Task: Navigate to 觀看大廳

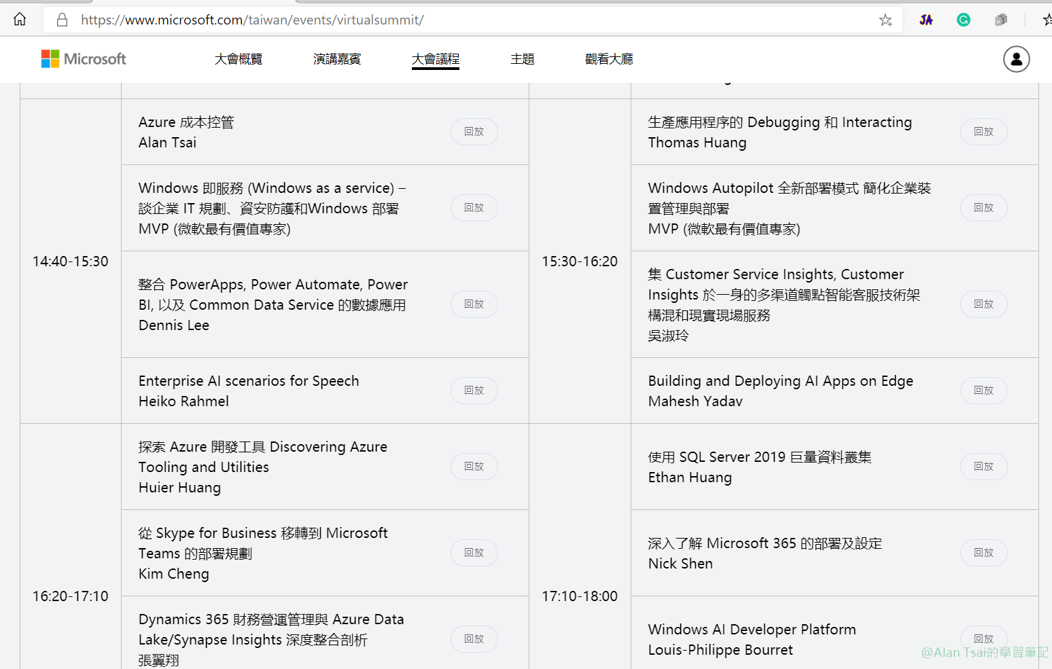Action: 609,59
